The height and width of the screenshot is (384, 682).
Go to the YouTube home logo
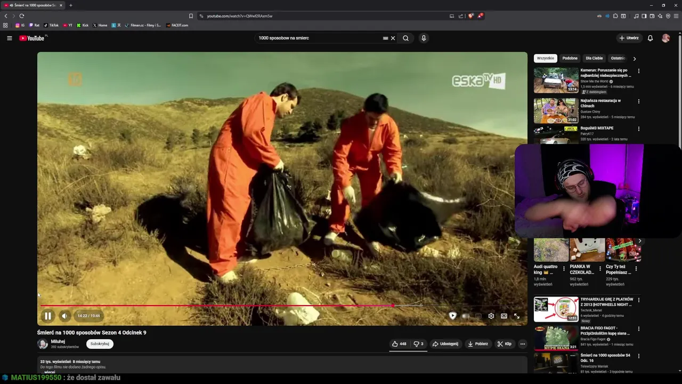(32, 38)
